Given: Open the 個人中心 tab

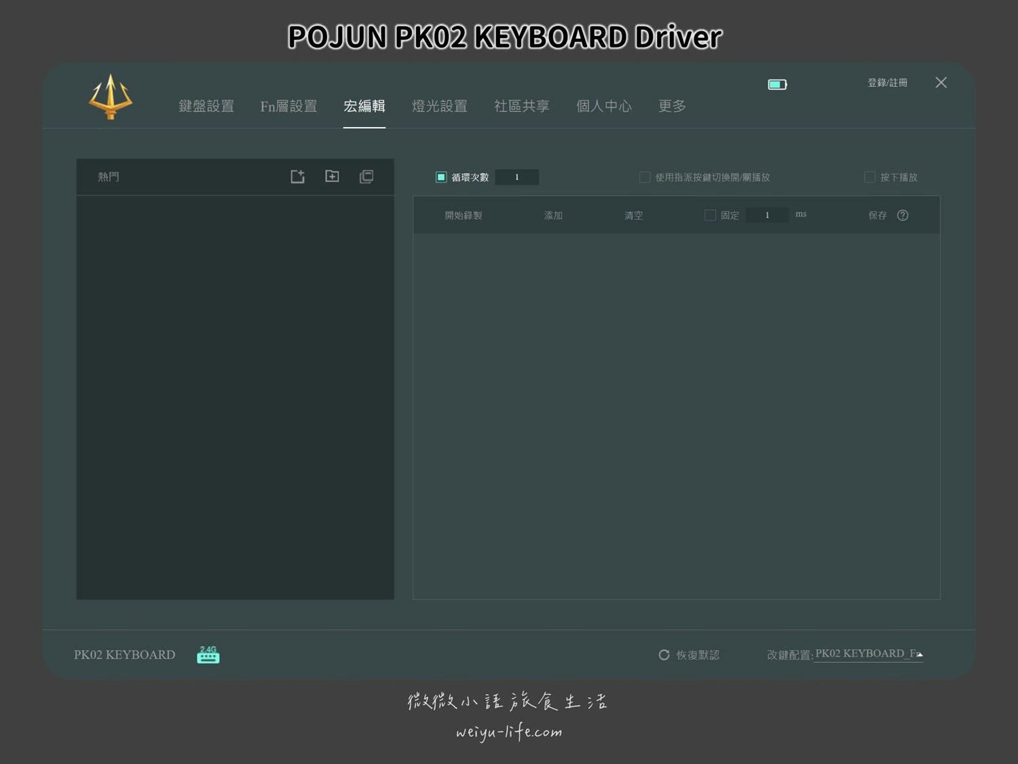Looking at the screenshot, I should tap(604, 106).
